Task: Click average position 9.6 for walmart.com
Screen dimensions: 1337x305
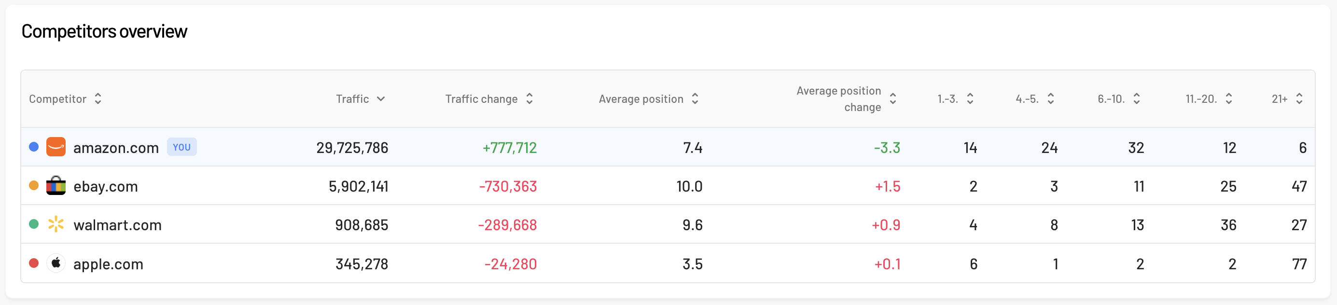Action: (692, 225)
